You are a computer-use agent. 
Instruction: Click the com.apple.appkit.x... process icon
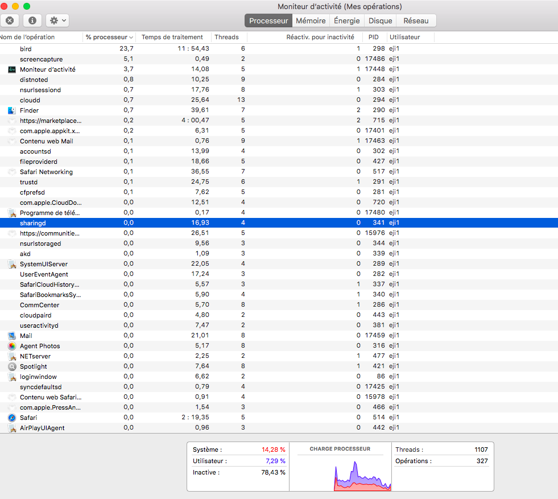[12, 131]
